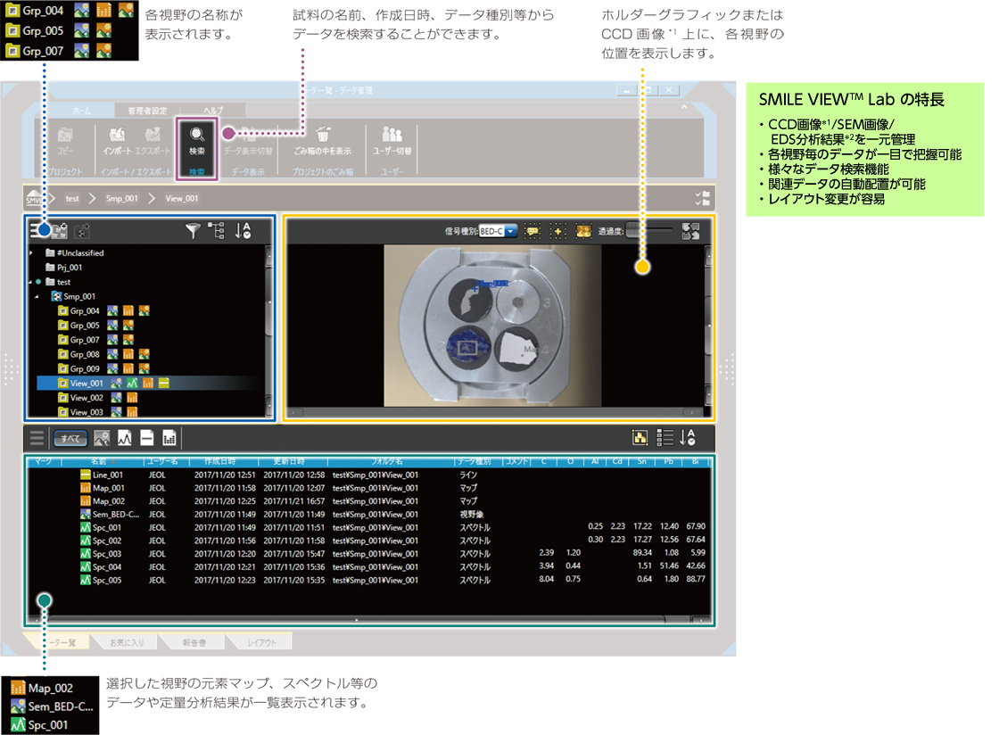Toggle the line data filter in the list toolbar
Image resolution: width=999 pixels, height=735 pixels.
tap(147, 438)
